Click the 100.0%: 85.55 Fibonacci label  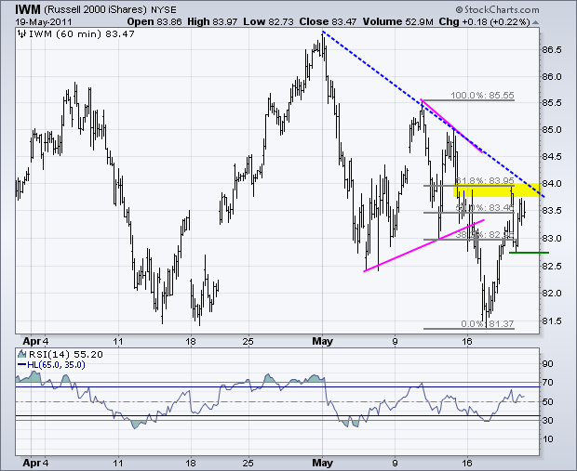pyautogui.click(x=482, y=96)
